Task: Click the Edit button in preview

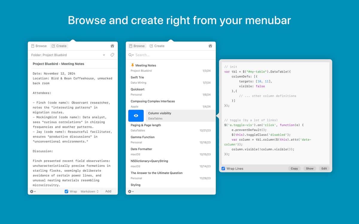Action: [324, 168]
